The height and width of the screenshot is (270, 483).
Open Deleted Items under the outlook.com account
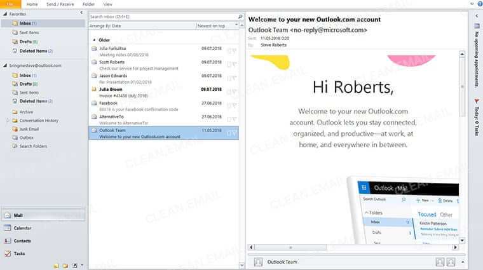click(33, 101)
